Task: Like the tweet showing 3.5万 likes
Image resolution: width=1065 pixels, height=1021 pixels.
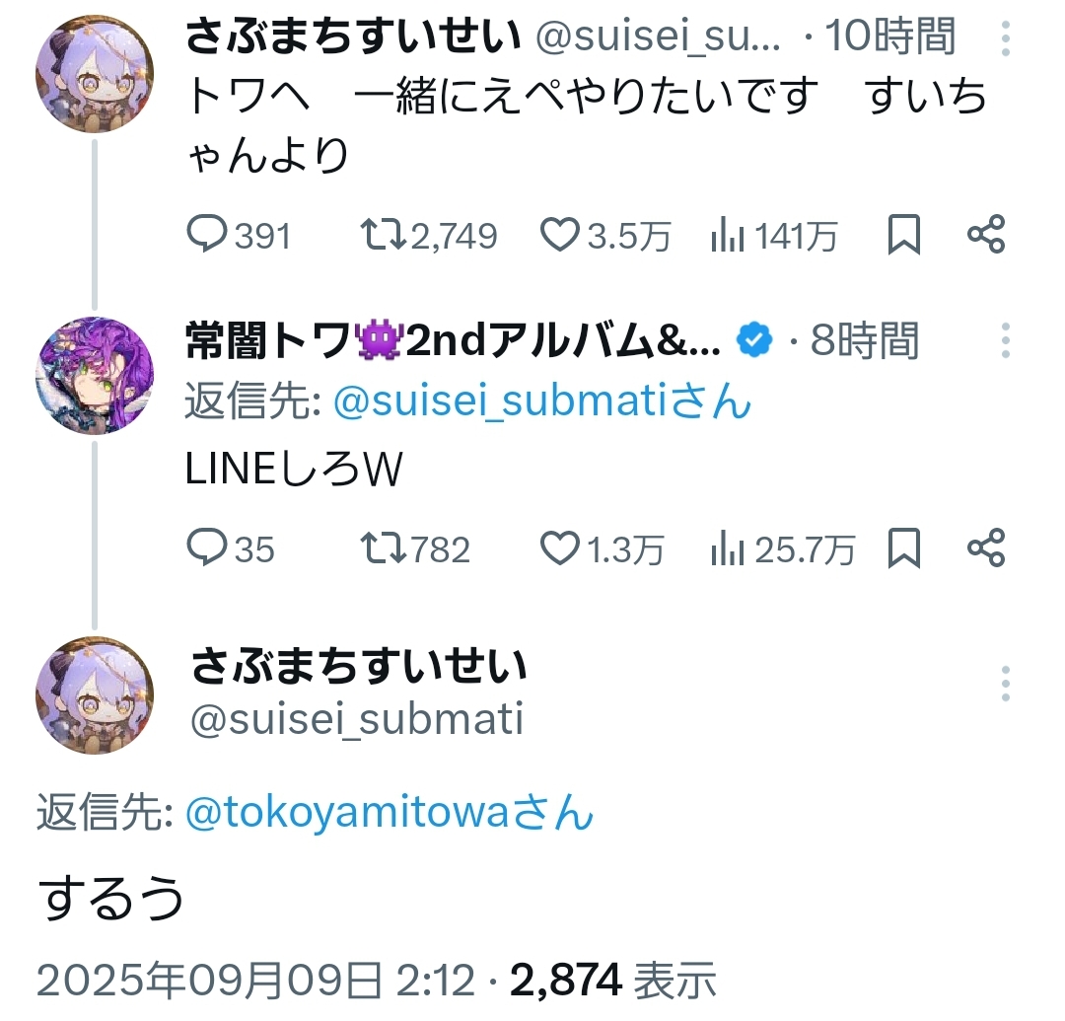Action: pos(604,235)
